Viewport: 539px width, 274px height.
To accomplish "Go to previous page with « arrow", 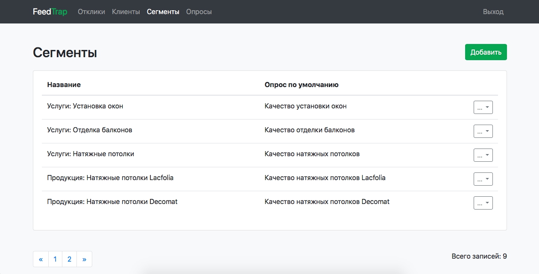I will tap(41, 259).
